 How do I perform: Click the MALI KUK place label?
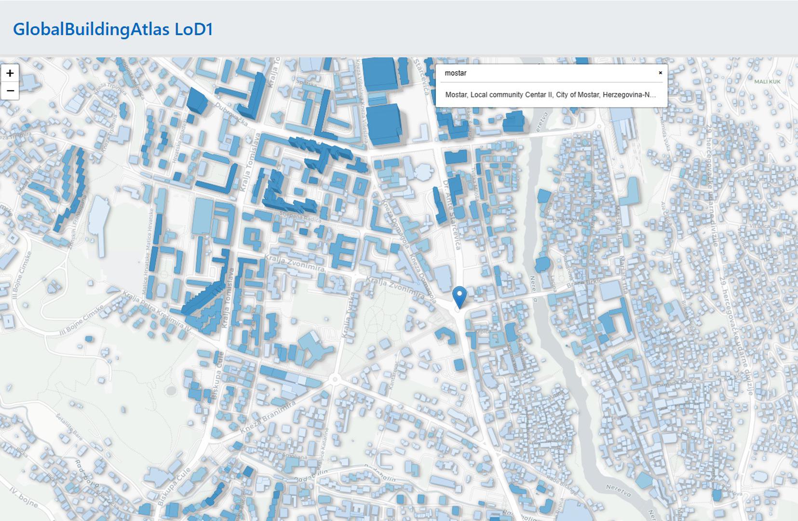point(767,82)
